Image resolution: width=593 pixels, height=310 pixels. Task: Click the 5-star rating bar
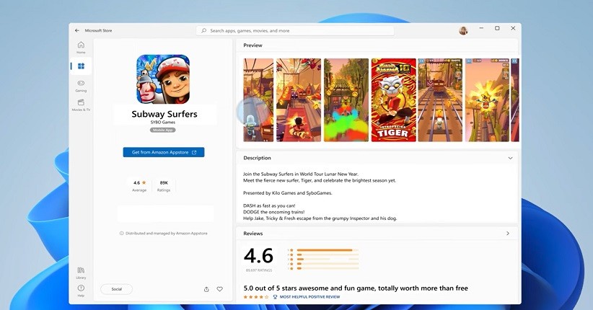[x=328, y=250]
